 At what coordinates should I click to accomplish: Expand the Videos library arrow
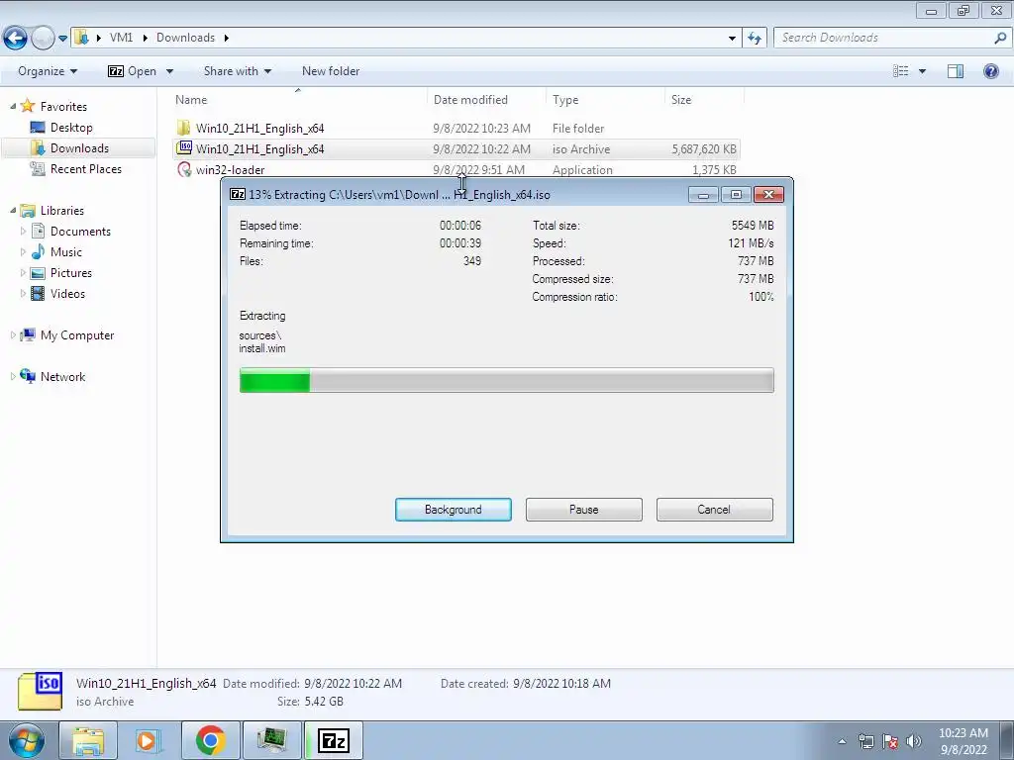pyautogui.click(x=24, y=293)
